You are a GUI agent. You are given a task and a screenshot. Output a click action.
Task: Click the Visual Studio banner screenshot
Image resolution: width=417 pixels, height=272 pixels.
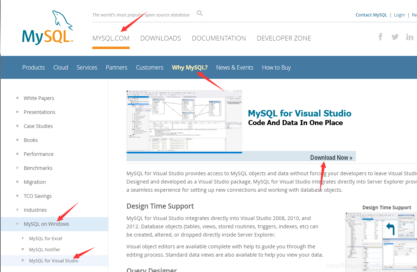click(x=184, y=121)
